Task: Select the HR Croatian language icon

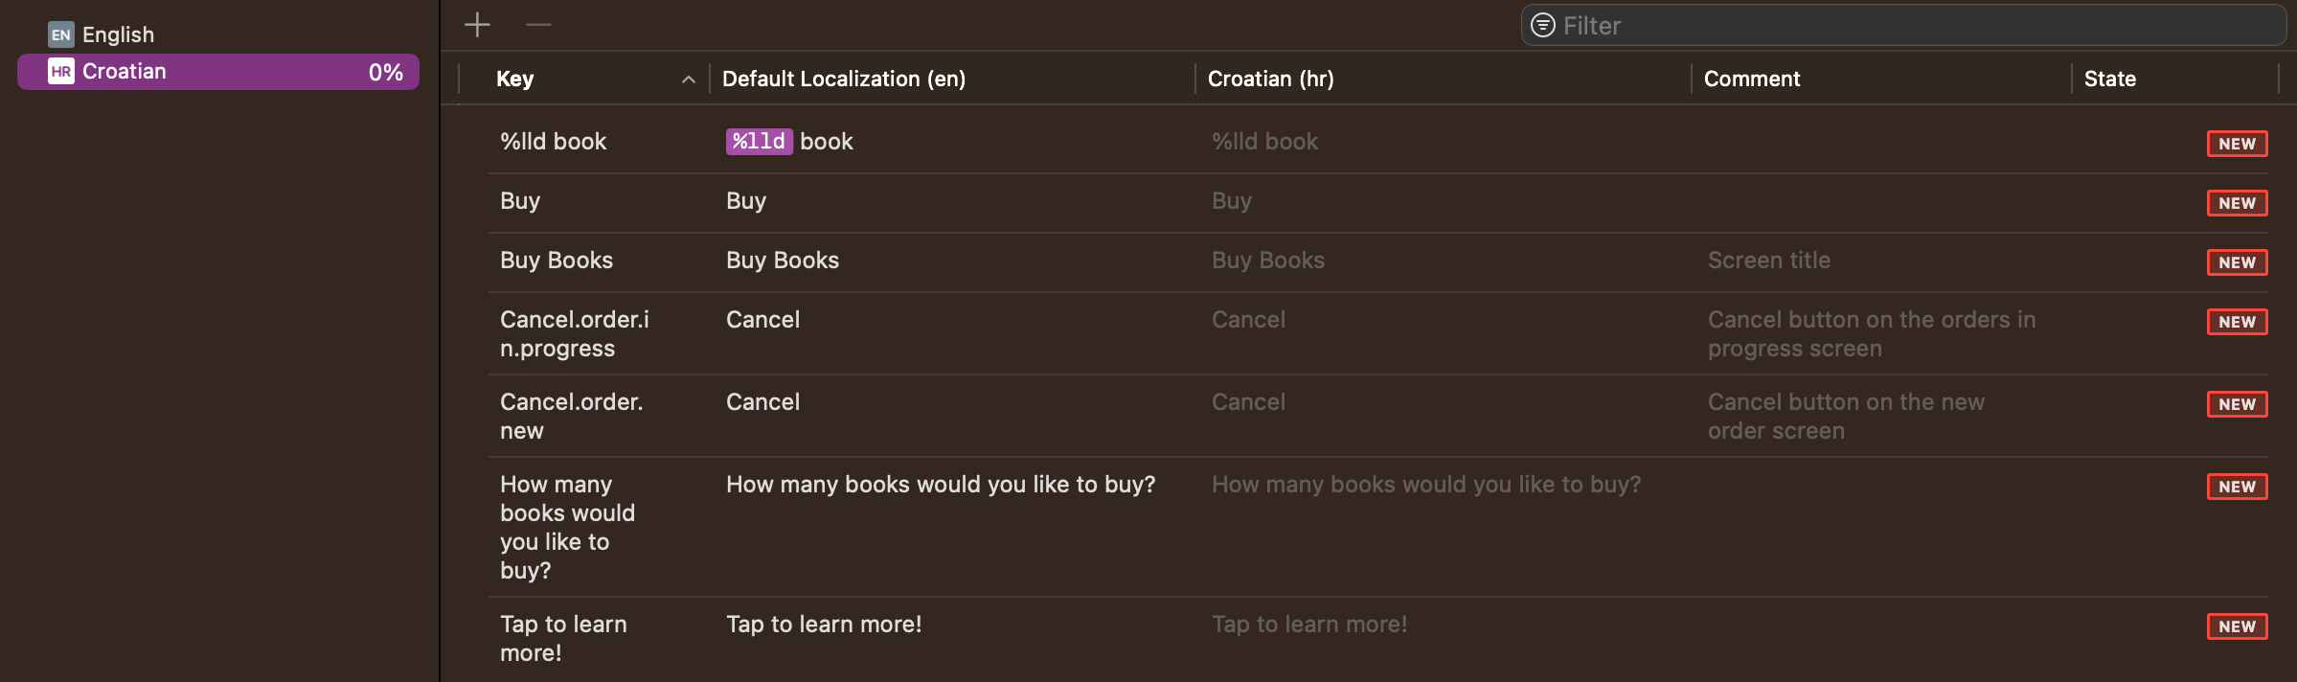Action: point(61,72)
